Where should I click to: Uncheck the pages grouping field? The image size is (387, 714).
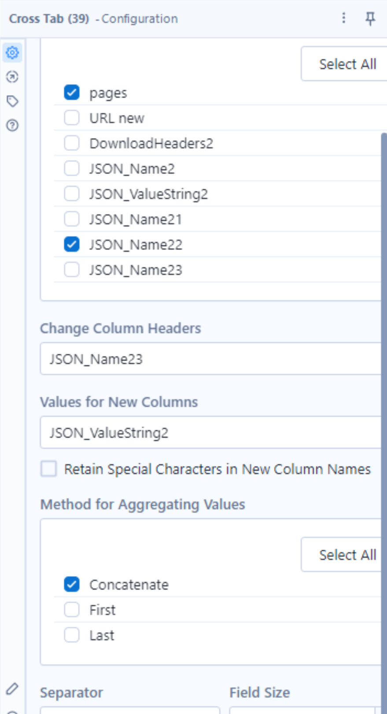click(72, 93)
